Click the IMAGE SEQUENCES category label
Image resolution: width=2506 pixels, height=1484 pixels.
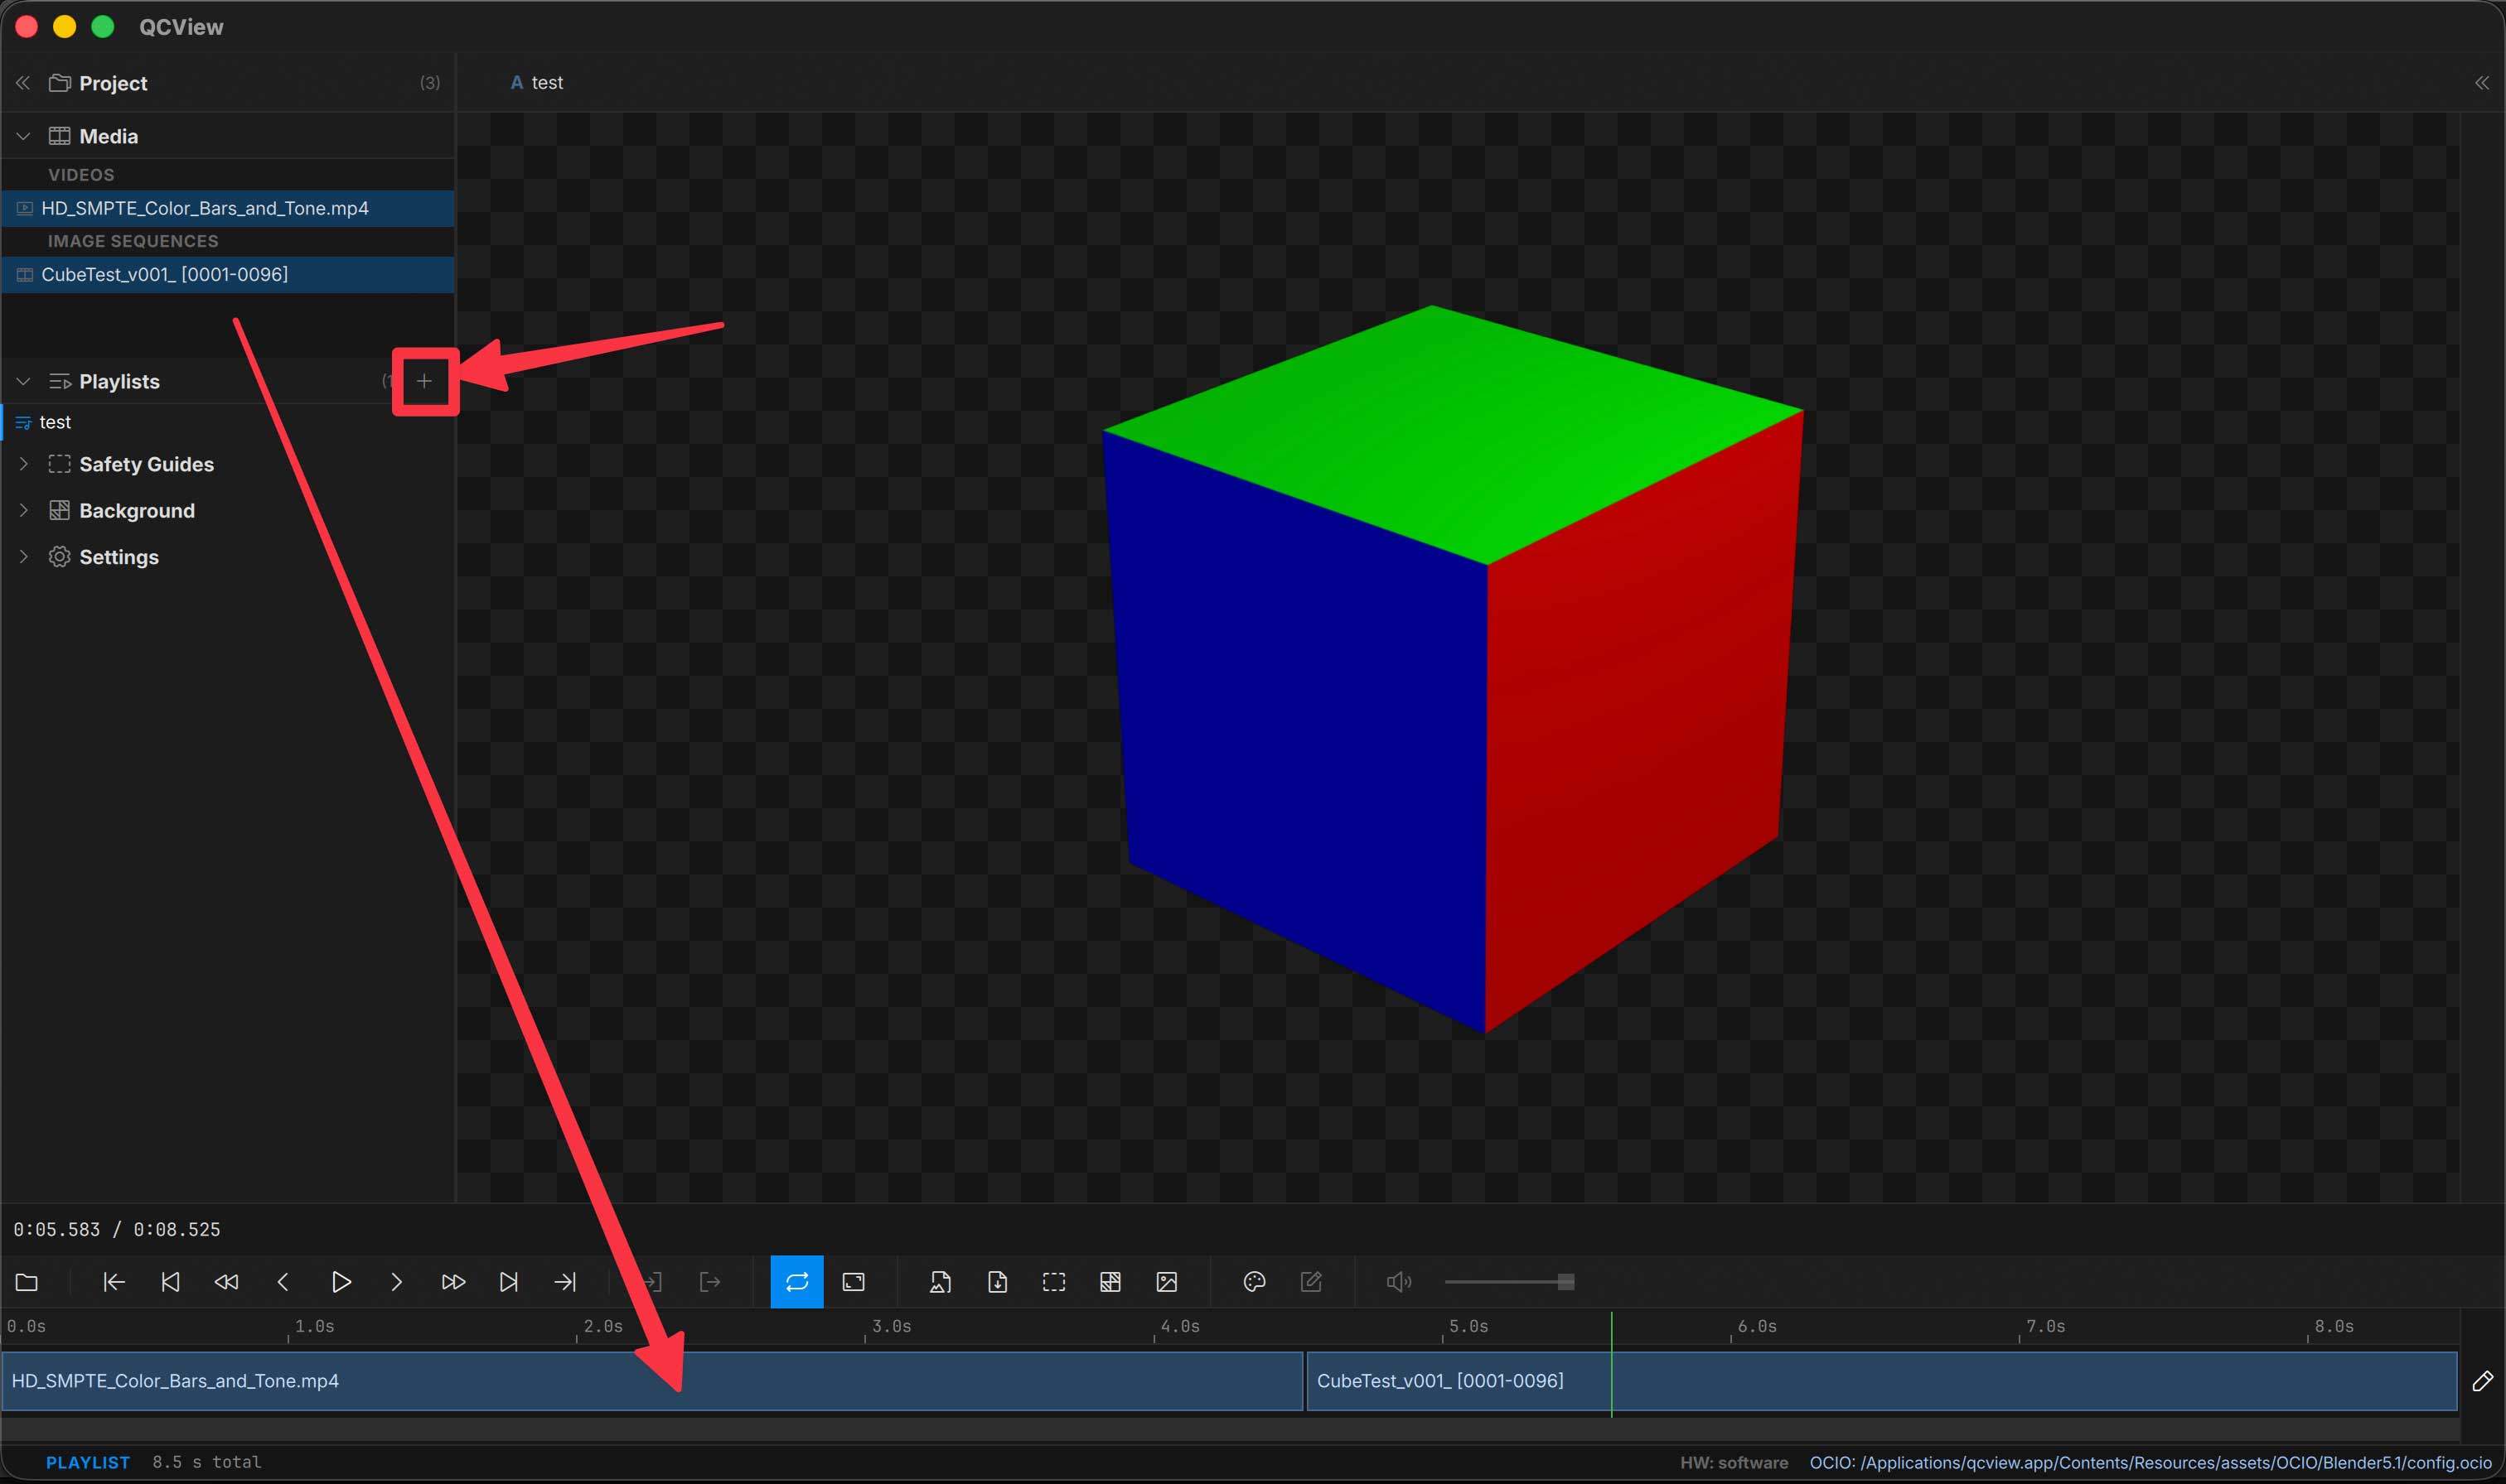point(133,241)
